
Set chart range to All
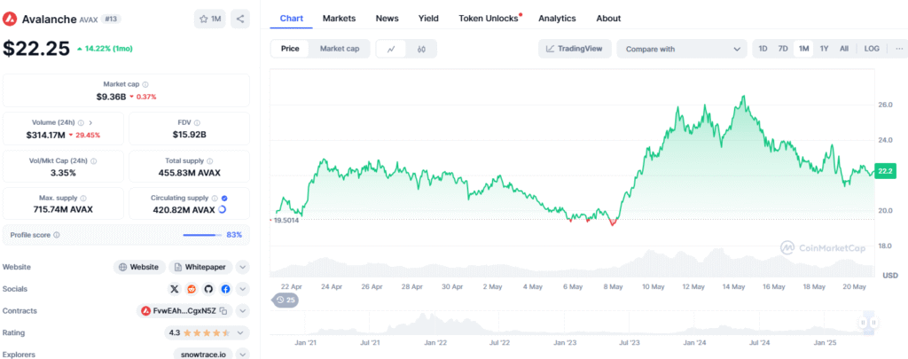(x=844, y=49)
